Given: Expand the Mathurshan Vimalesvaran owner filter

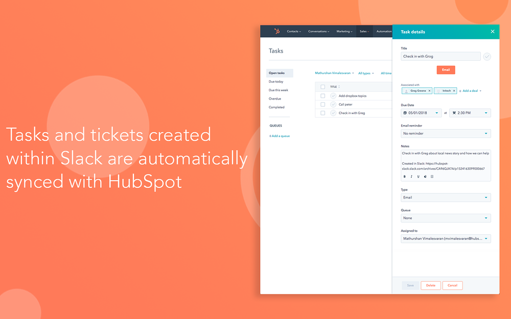Looking at the screenshot, I should [x=334, y=73].
